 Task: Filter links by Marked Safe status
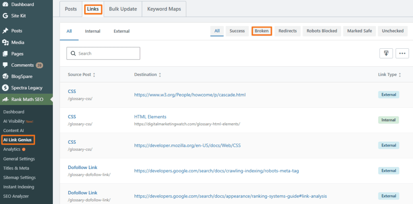click(359, 31)
